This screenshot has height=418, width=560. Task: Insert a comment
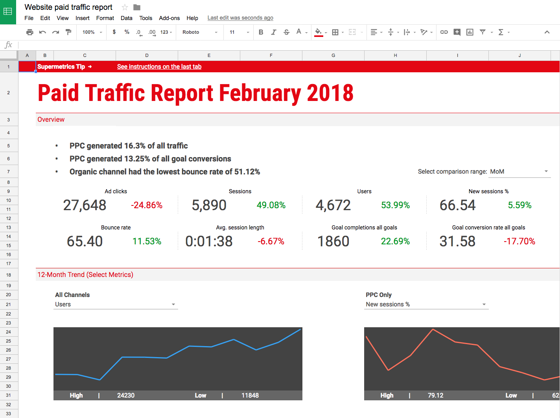(457, 32)
